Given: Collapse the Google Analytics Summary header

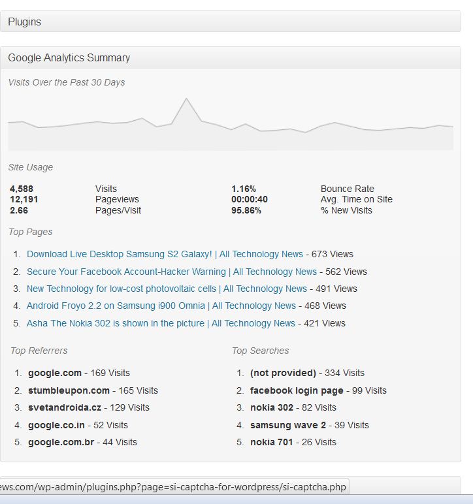Looking at the screenshot, I should (x=230, y=58).
